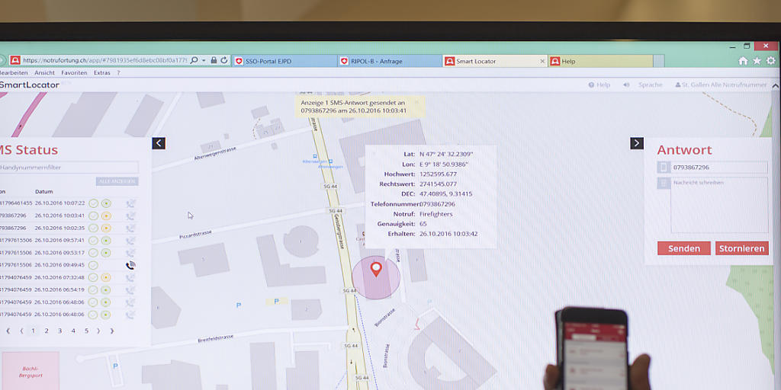Image resolution: width=781 pixels, height=390 pixels.
Task: Open the Help link in SmartLocator header
Action: (x=599, y=85)
